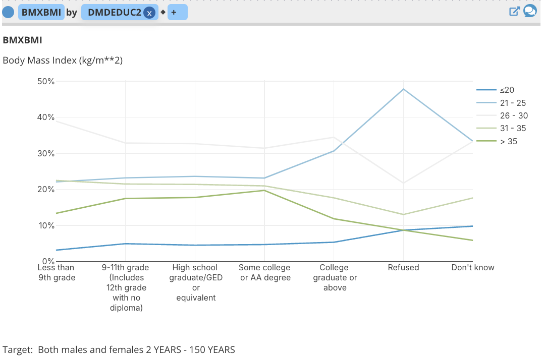Click the 50% y-axis label

46,81
